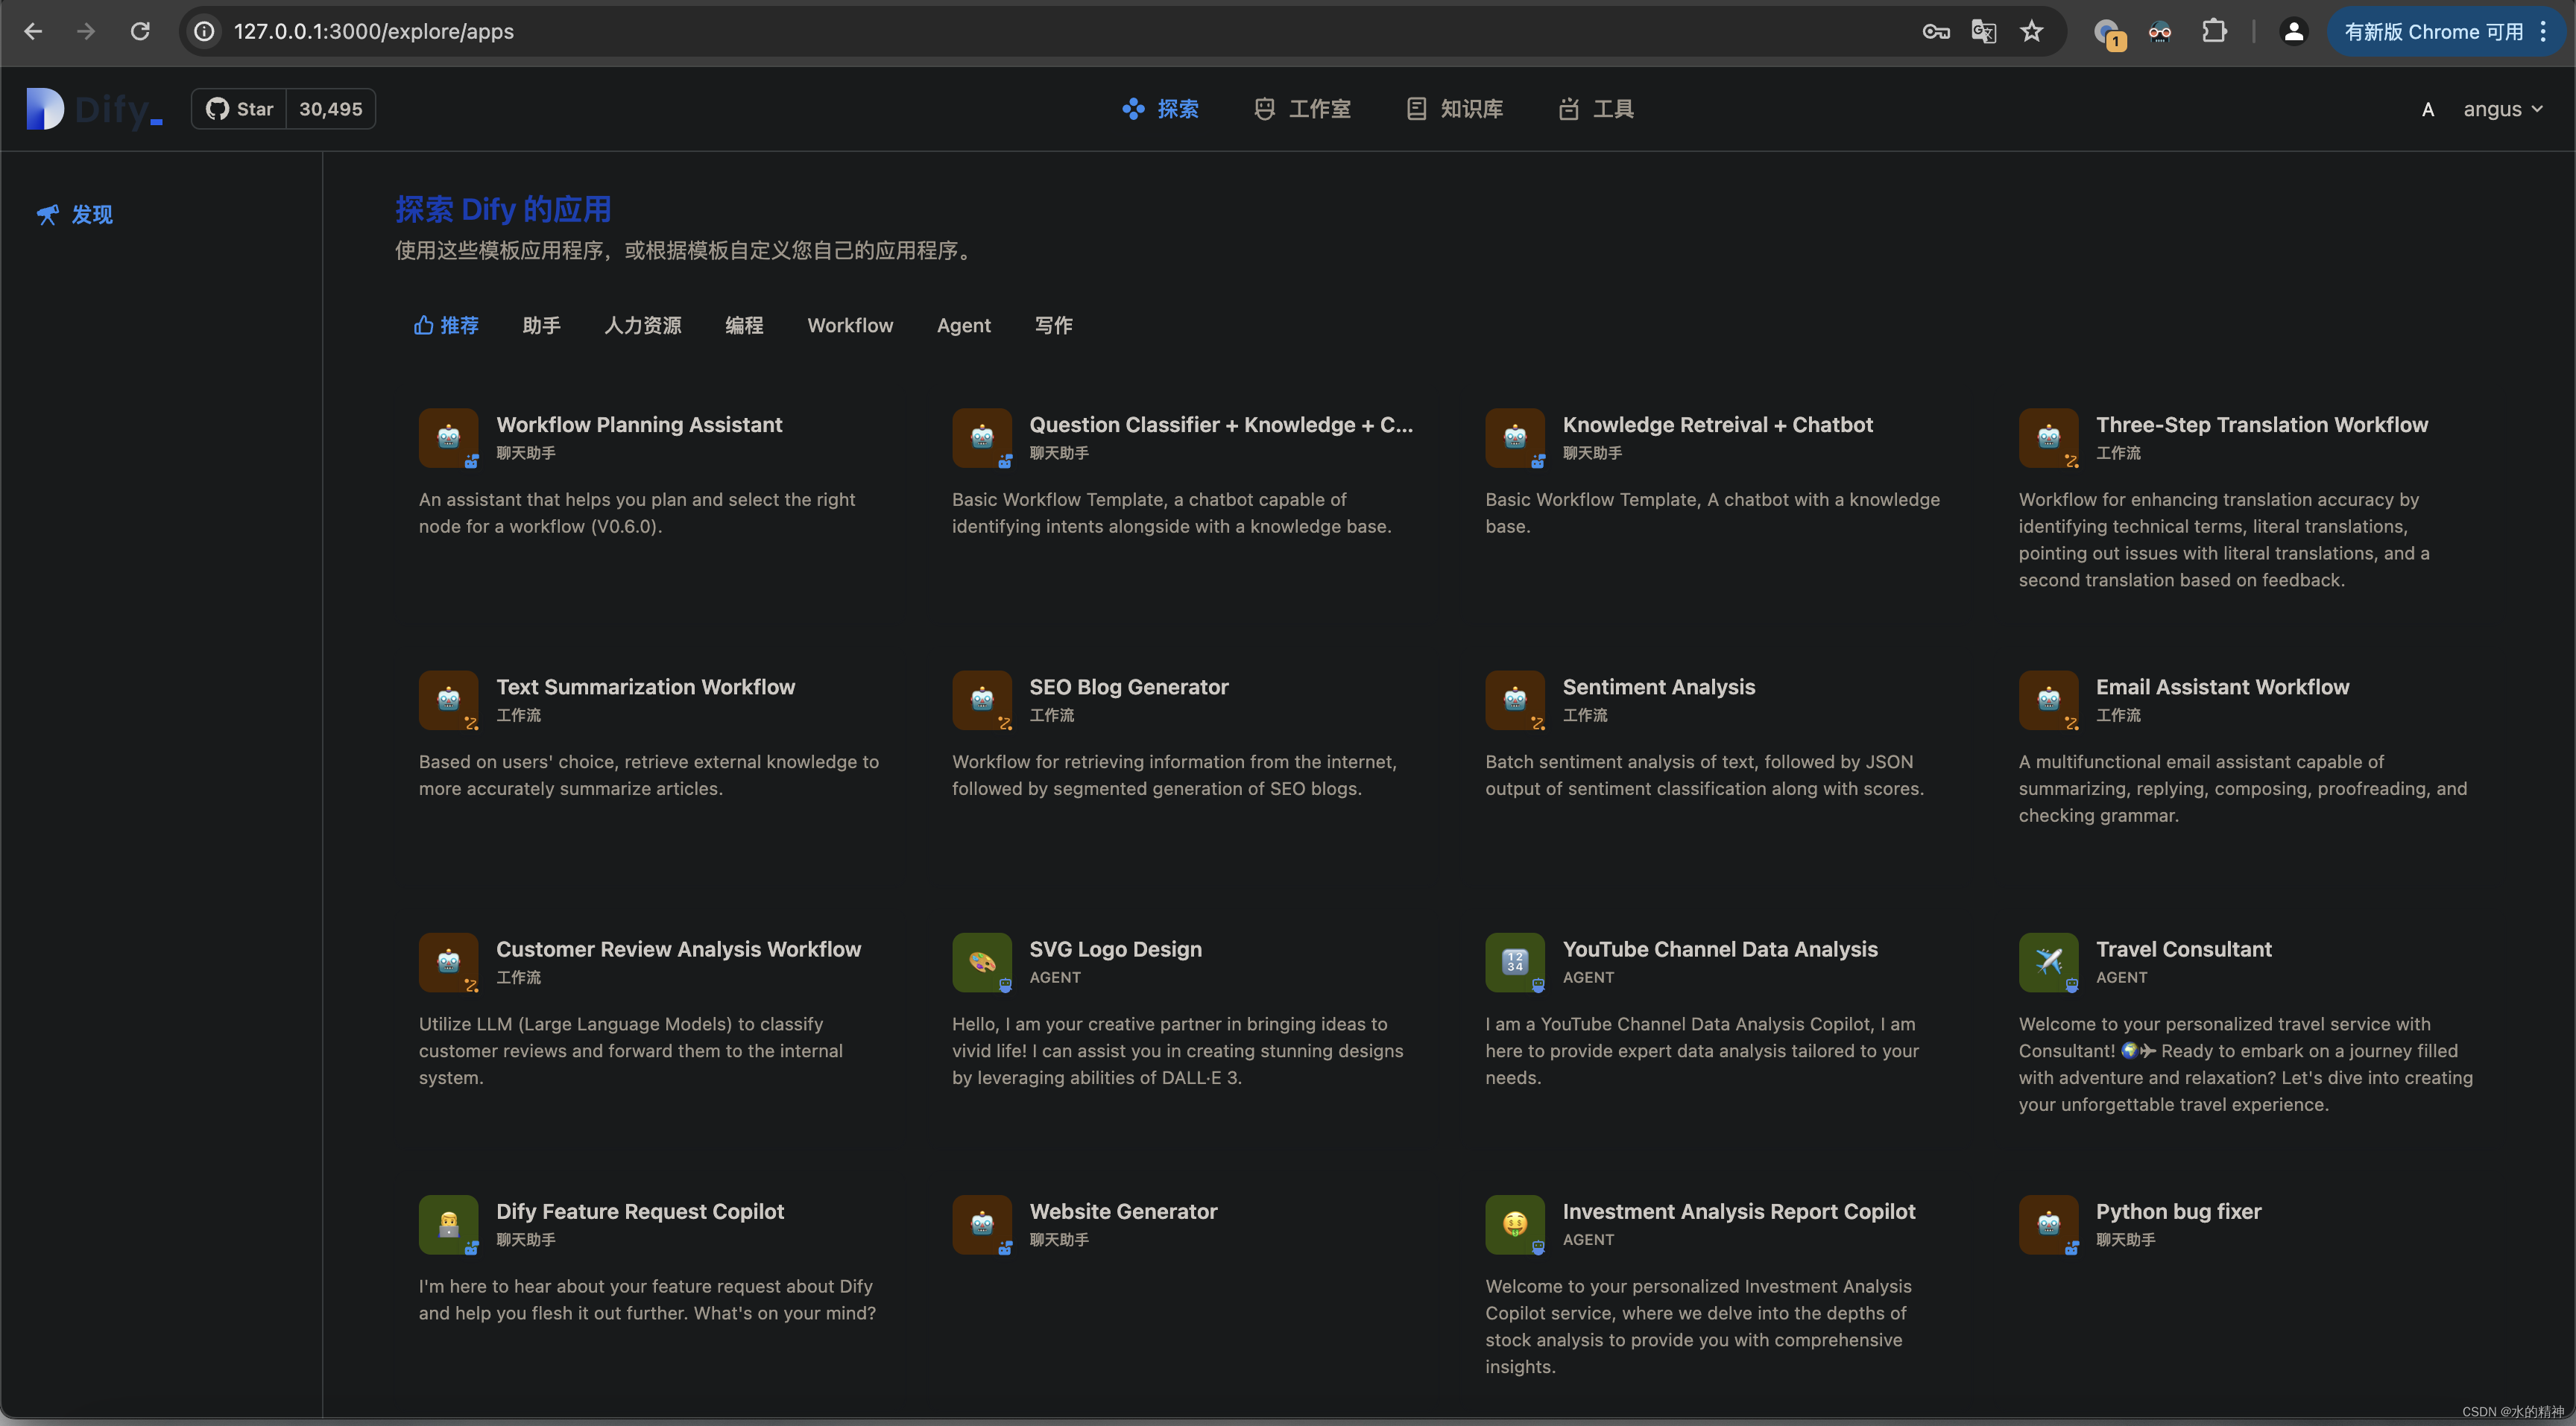Screen dimensions: 2576x1426
Task: Click the site info icon
Action: pyautogui.click(x=204, y=31)
